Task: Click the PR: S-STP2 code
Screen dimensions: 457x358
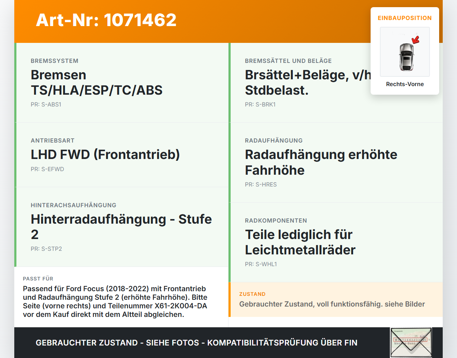Action: tap(46, 249)
